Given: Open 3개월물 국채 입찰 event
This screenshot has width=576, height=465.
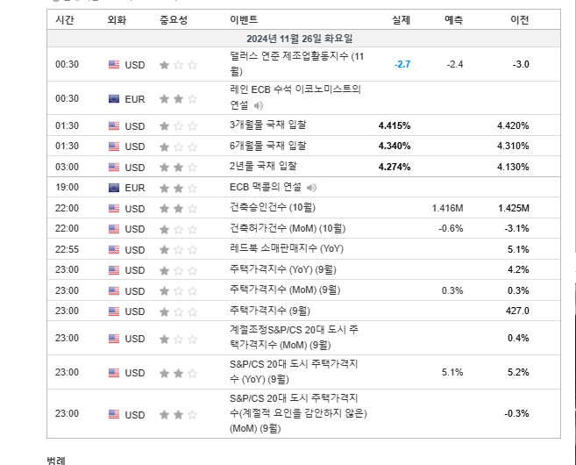Looking at the screenshot, I should point(267,125).
